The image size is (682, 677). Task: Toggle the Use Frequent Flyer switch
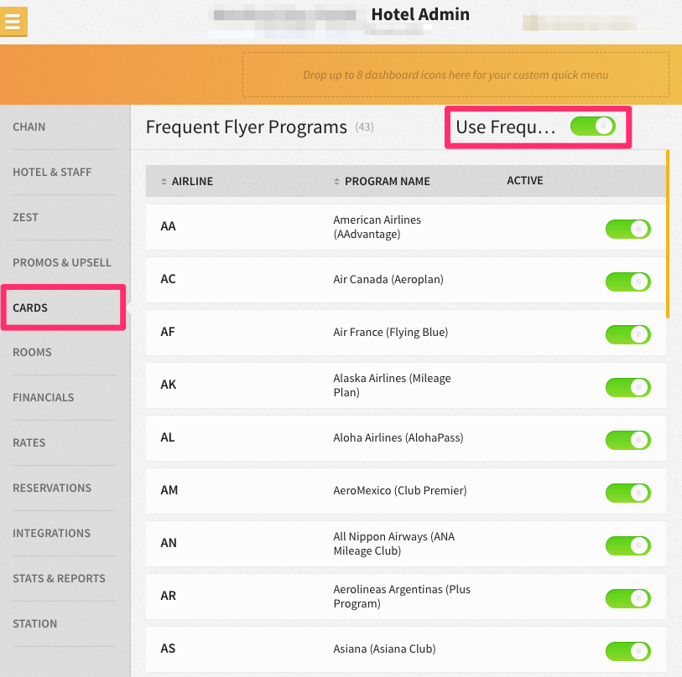[593, 127]
